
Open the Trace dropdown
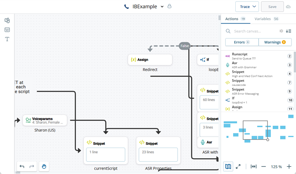pos(247,7)
